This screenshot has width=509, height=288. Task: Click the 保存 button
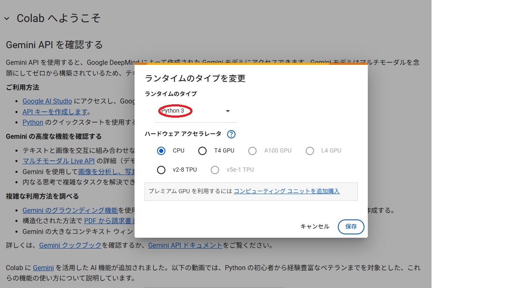coord(351,227)
